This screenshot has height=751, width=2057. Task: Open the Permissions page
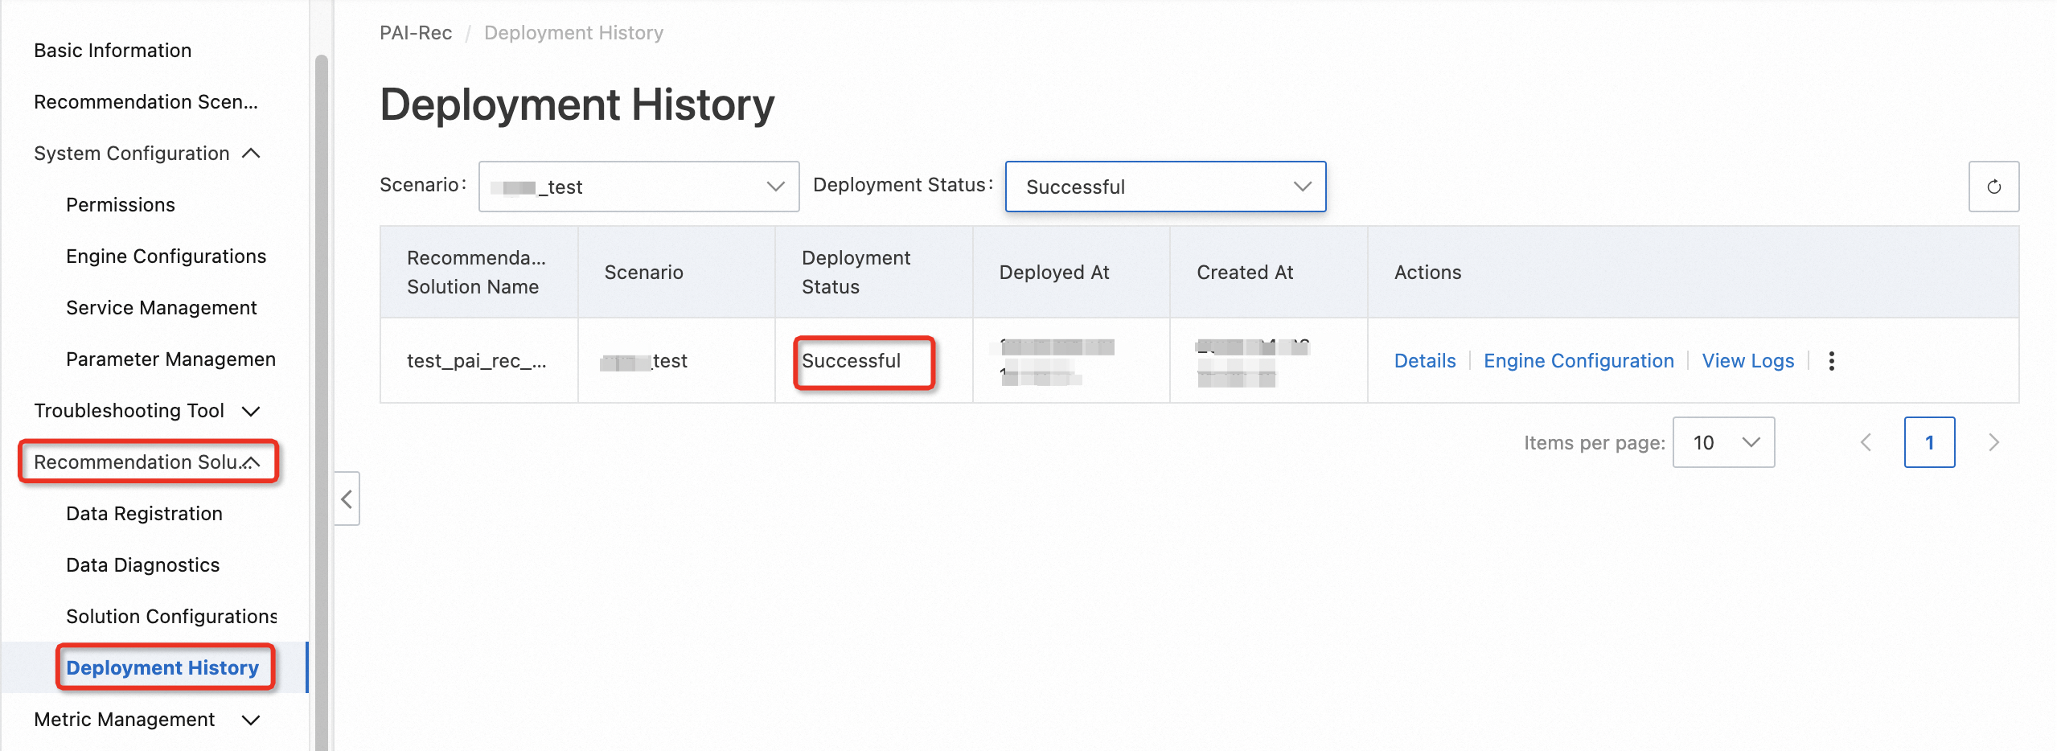pos(121,204)
